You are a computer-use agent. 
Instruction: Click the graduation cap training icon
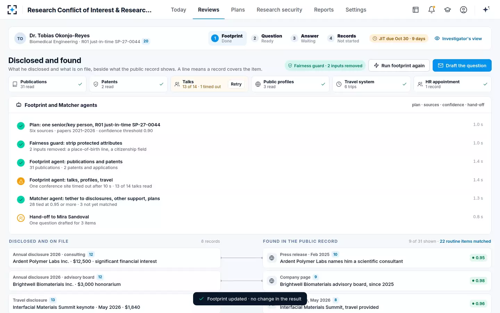coord(448,10)
